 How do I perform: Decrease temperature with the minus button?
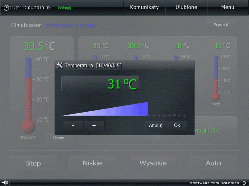(73, 125)
